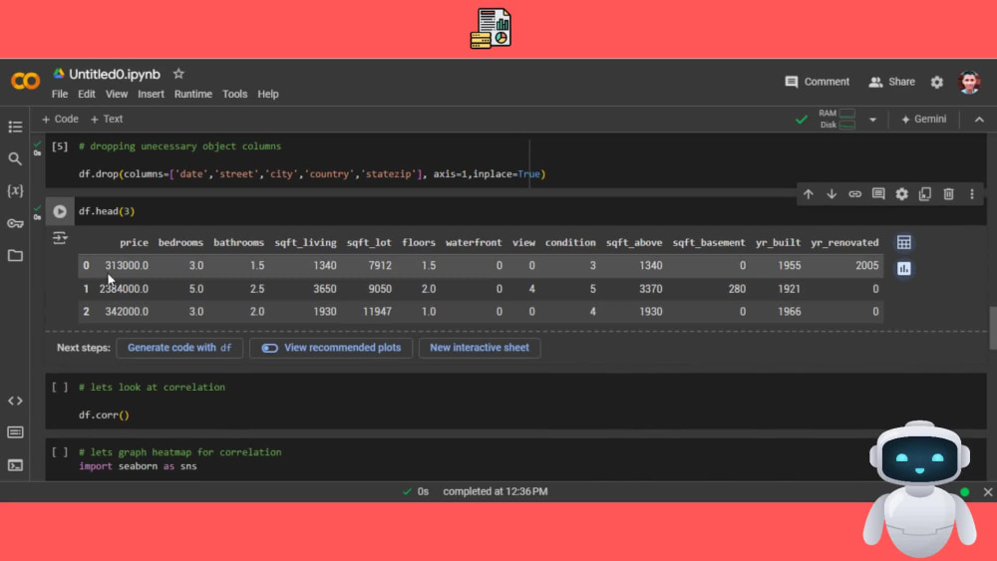Click the Share button
This screenshot has height=561, width=997.
point(892,82)
